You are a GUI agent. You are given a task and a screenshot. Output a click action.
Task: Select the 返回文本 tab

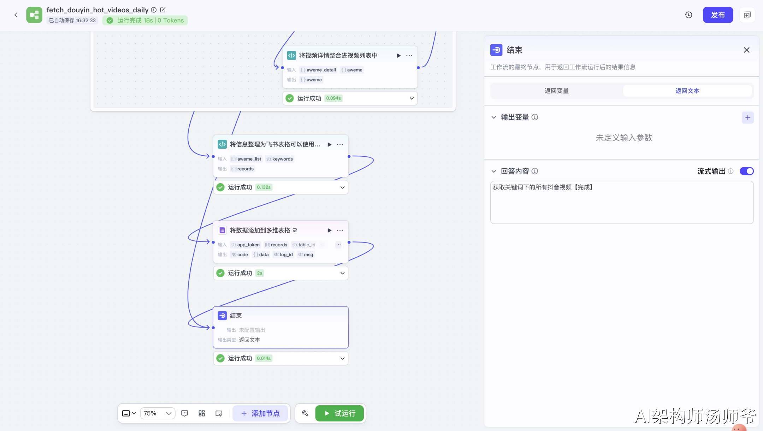tap(687, 91)
